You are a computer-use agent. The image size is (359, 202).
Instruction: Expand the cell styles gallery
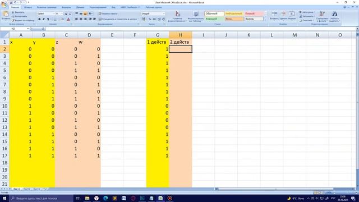tap(265, 20)
